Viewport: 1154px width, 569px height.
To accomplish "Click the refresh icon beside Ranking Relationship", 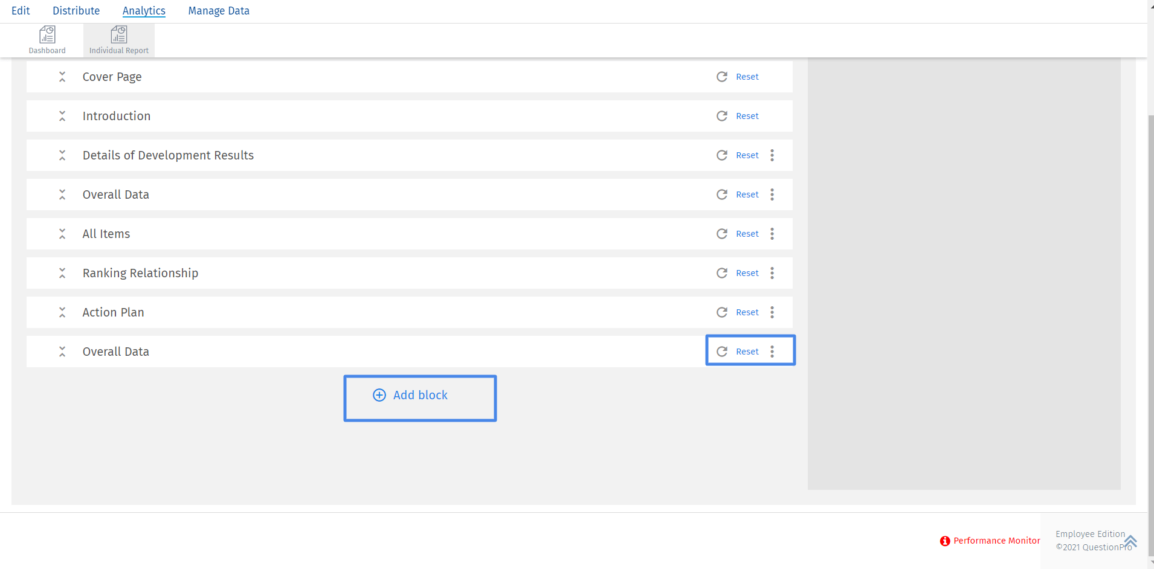I will [722, 273].
